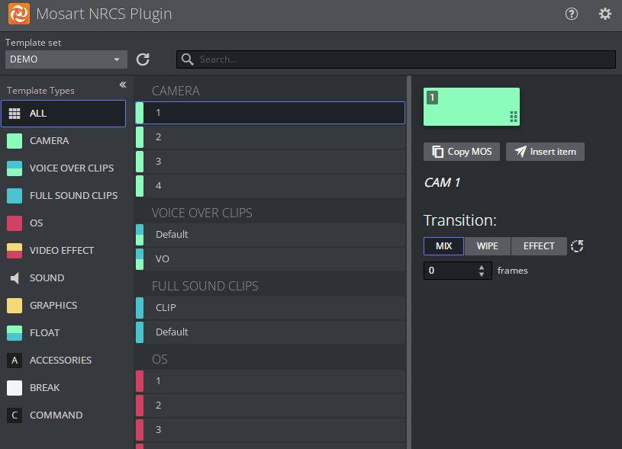Choose the MIX transition option

[x=443, y=246]
